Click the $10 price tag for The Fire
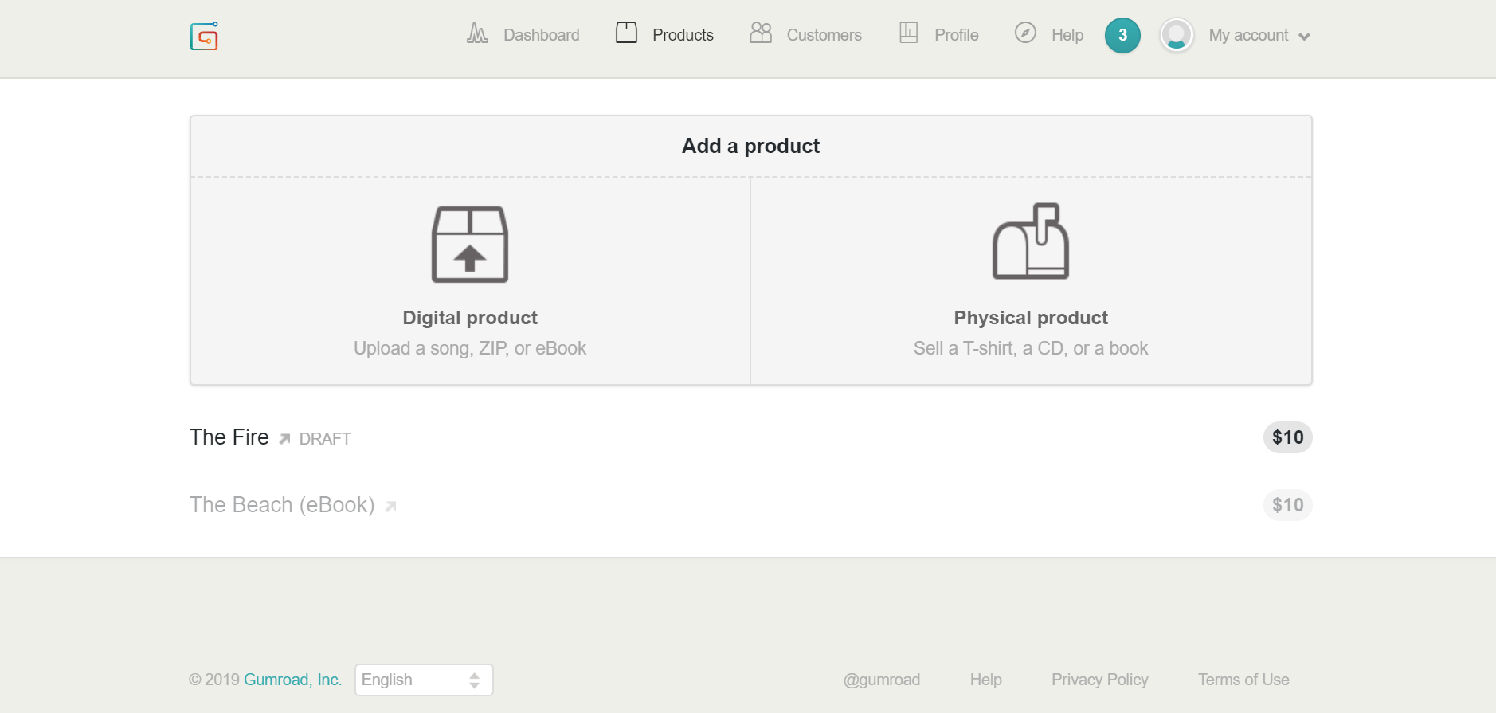This screenshot has height=713, width=1496. click(x=1287, y=437)
